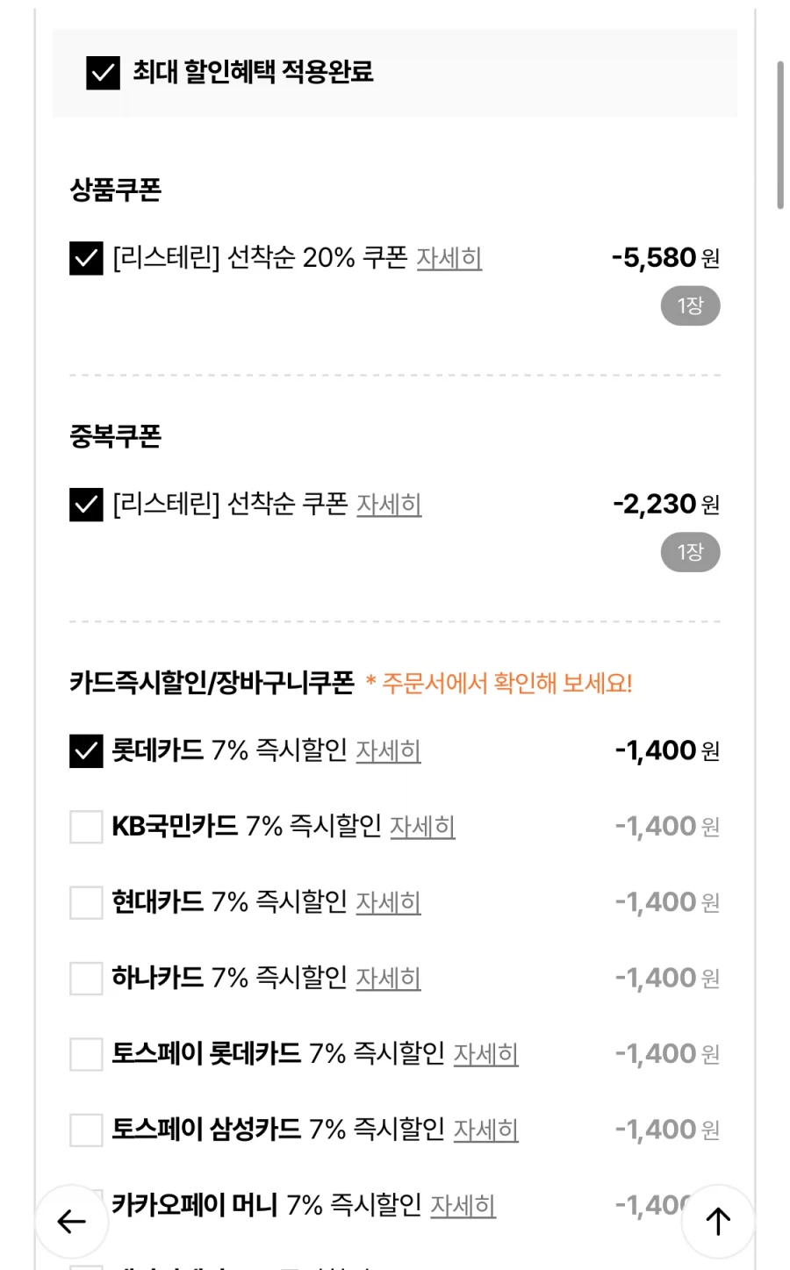Screen dimensions: 790x1270
Task: Click the 1장 badge under 상품쿠폰
Action: click(x=690, y=305)
